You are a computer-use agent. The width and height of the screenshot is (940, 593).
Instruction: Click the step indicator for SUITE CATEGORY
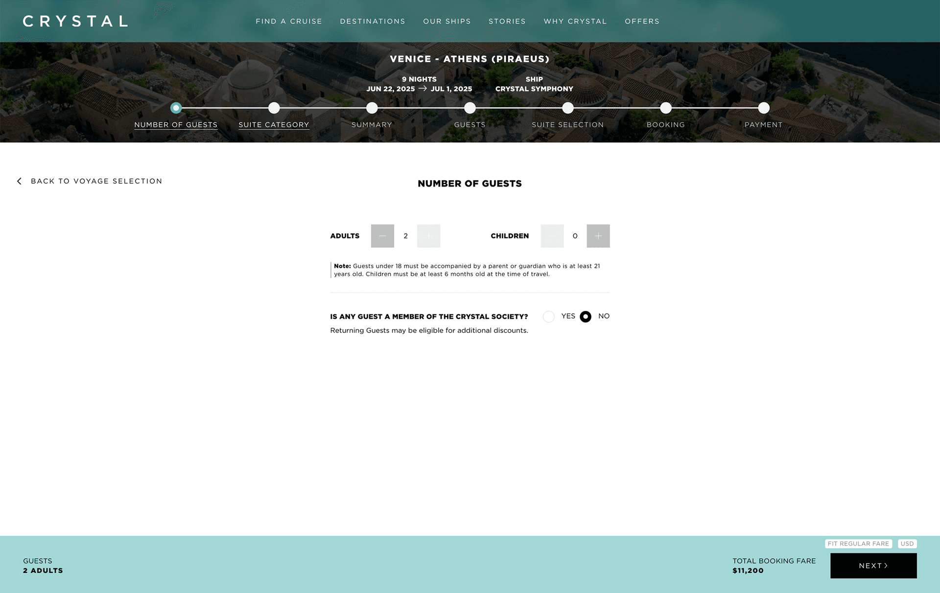274,107
